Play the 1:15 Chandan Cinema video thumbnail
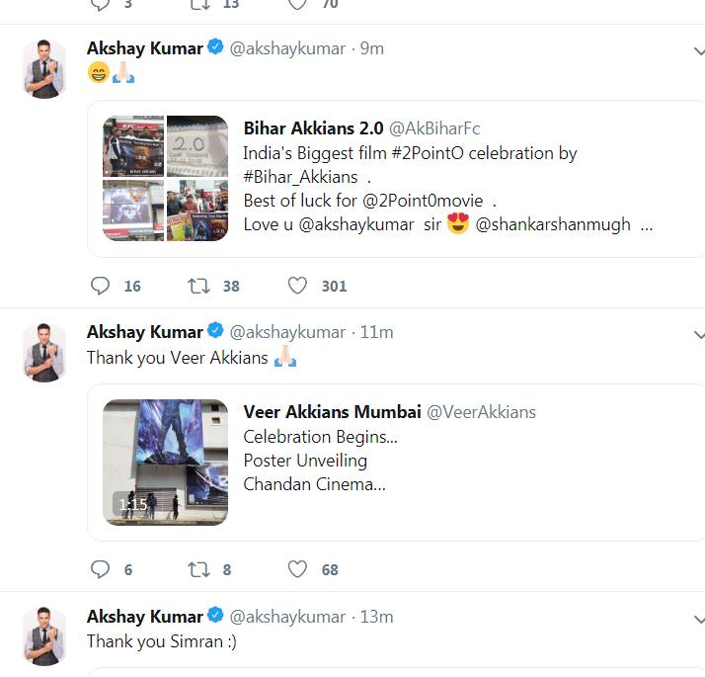Image resolution: width=705 pixels, height=677 pixels. click(x=166, y=463)
